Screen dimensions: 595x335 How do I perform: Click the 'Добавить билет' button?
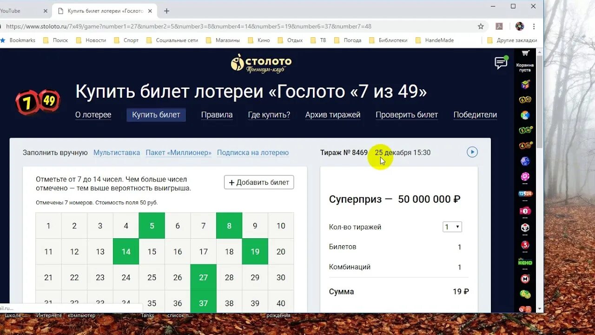[x=259, y=182]
